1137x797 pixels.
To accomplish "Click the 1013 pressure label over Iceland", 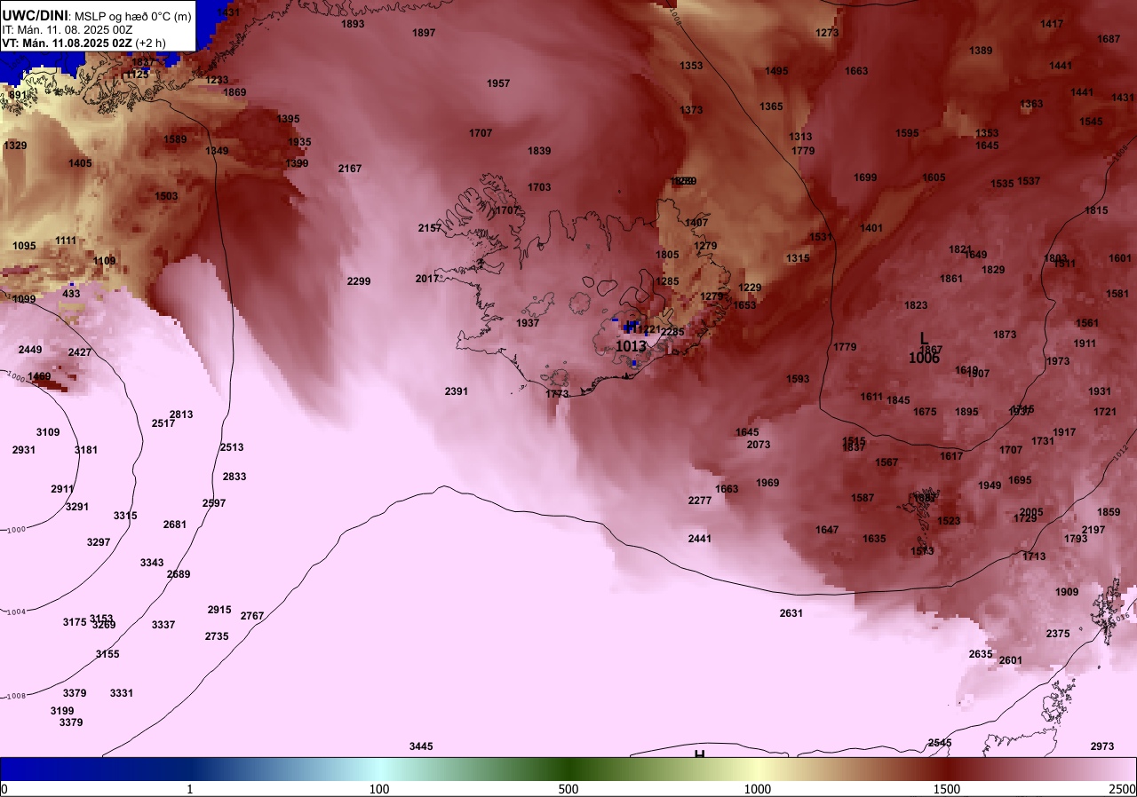I will tap(631, 346).
